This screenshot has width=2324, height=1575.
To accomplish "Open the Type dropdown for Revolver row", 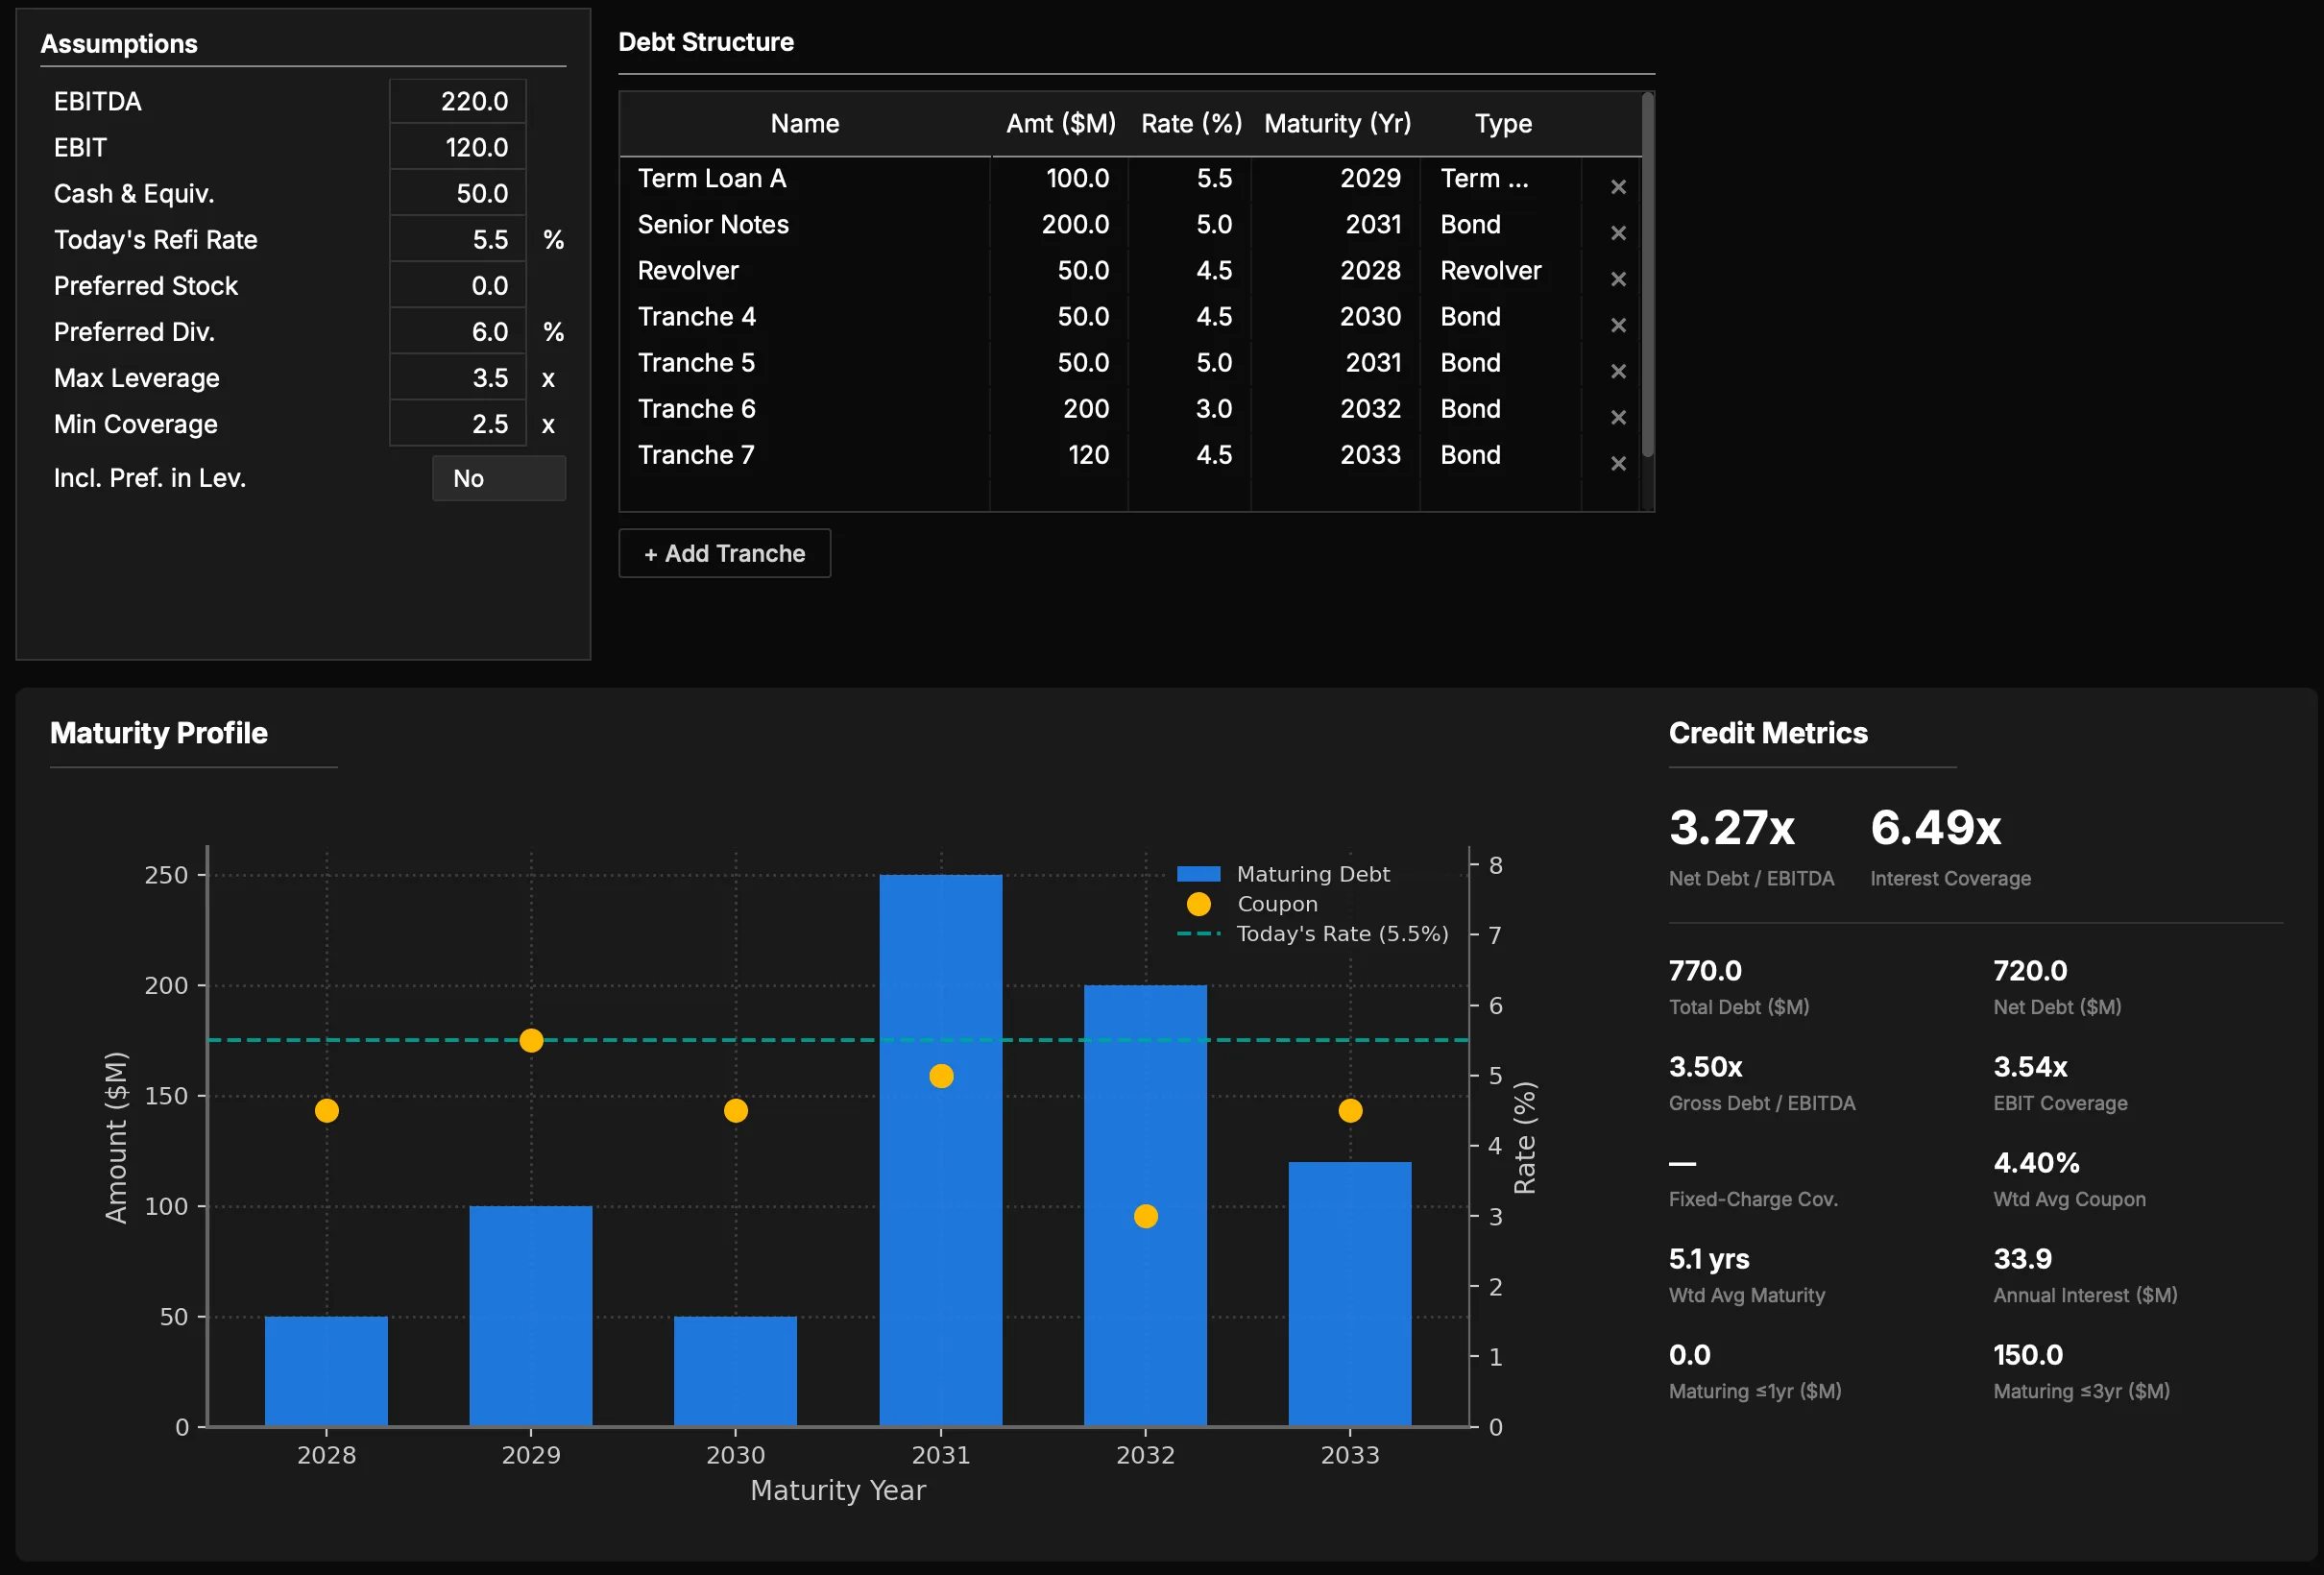I will pyautogui.click(x=1500, y=271).
